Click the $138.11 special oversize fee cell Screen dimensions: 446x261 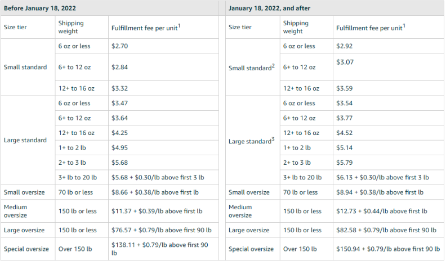click(160, 249)
